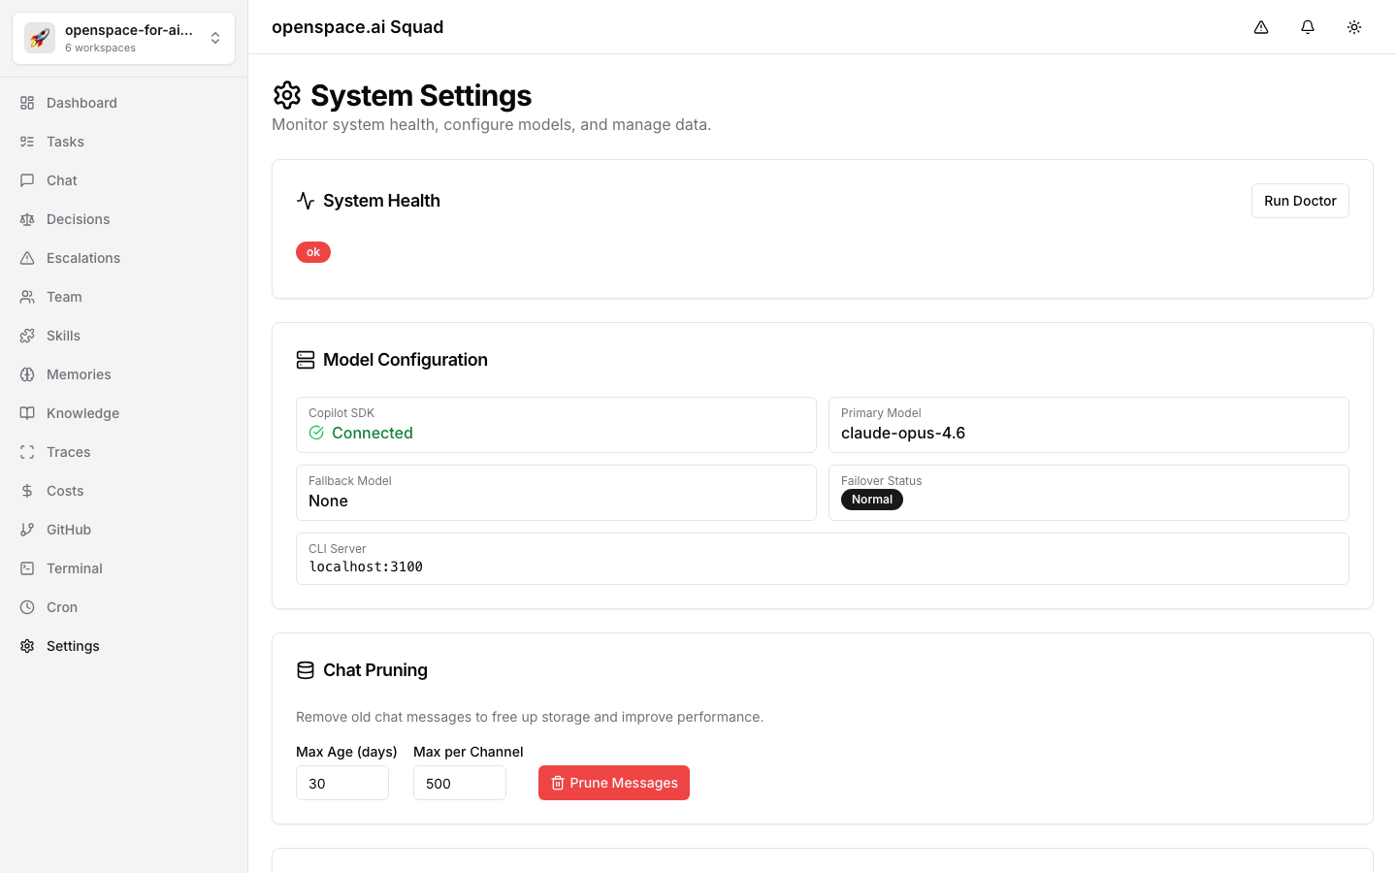The width and height of the screenshot is (1397, 873).
Task: Click the Knowledge book icon
Action: [x=27, y=413]
